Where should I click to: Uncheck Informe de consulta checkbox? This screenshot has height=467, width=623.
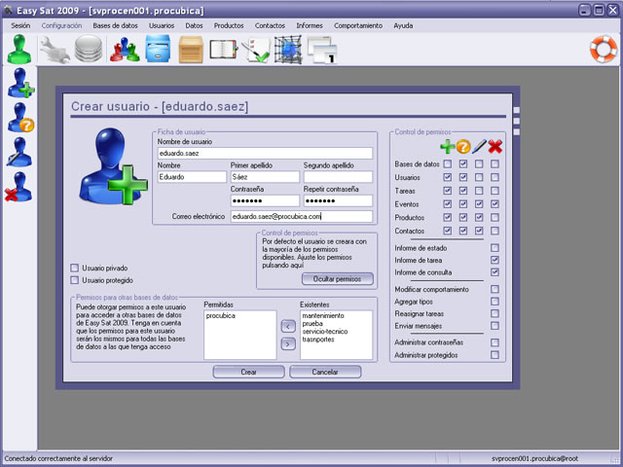(495, 272)
